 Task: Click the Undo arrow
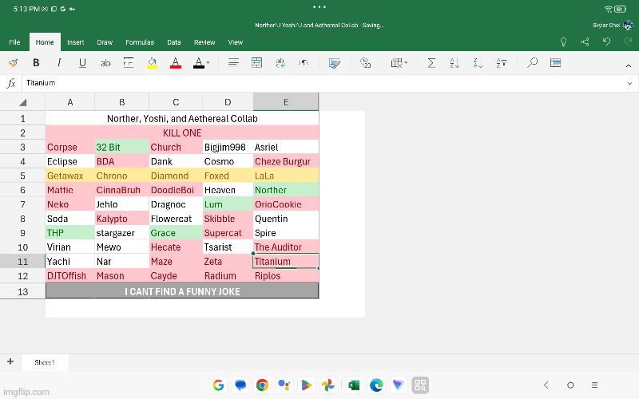coord(607,41)
